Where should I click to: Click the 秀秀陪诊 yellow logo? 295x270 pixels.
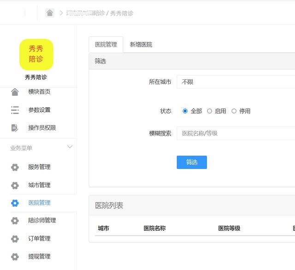pyautogui.click(x=36, y=54)
